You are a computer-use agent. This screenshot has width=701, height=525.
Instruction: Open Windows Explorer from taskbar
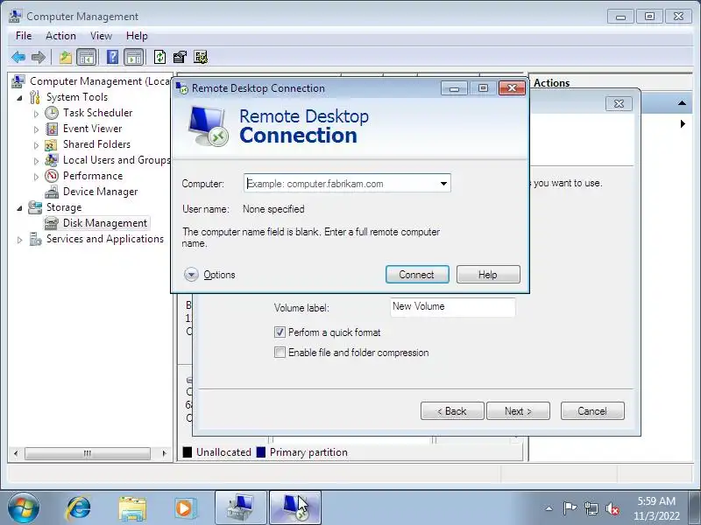pos(132,508)
